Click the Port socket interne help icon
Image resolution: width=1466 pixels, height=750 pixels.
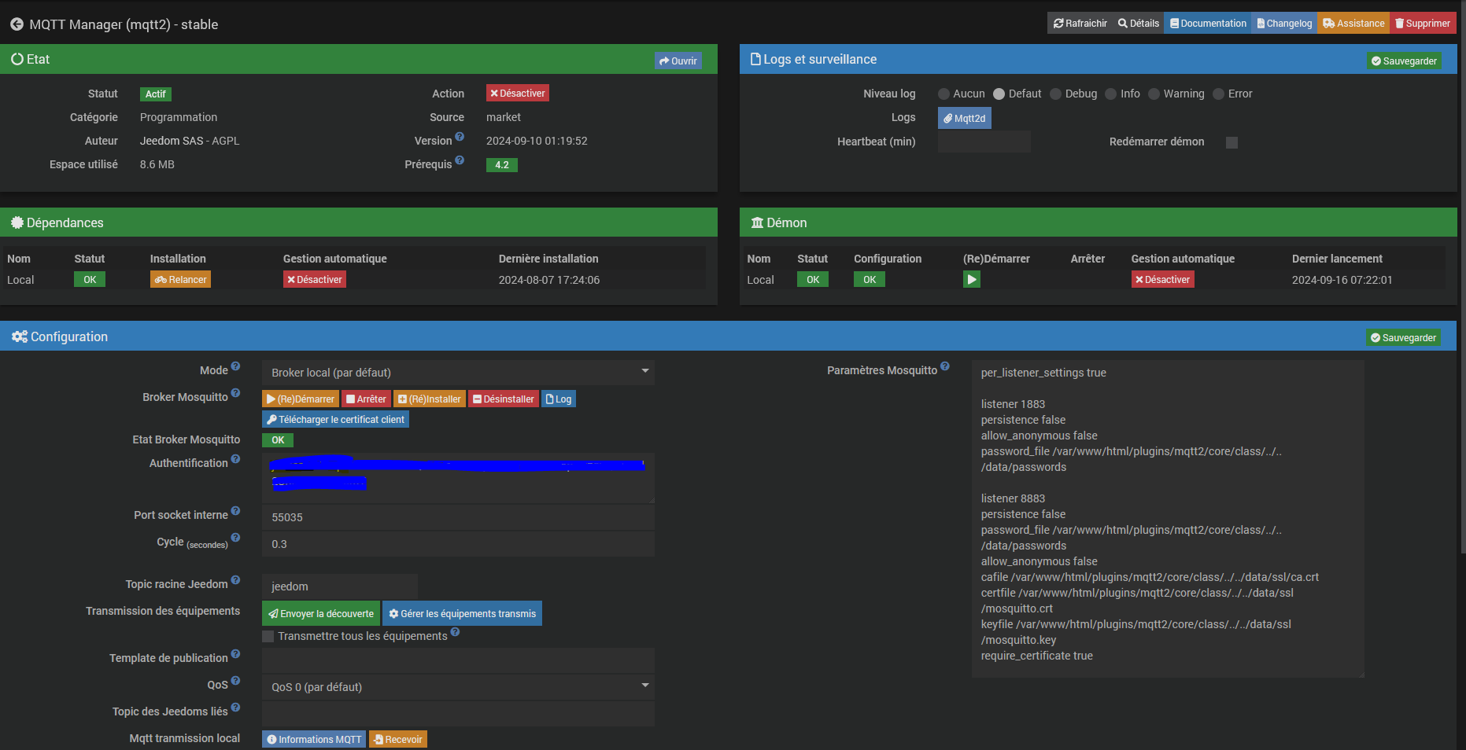pyautogui.click(x=235, y=511)
